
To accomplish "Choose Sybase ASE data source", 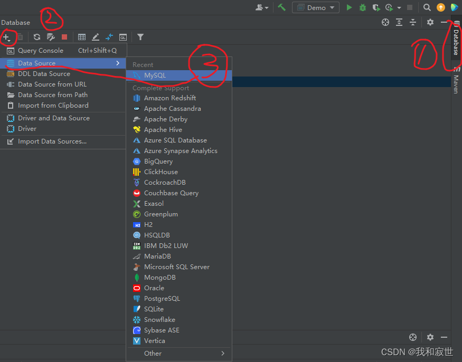I will pos(179,330).
